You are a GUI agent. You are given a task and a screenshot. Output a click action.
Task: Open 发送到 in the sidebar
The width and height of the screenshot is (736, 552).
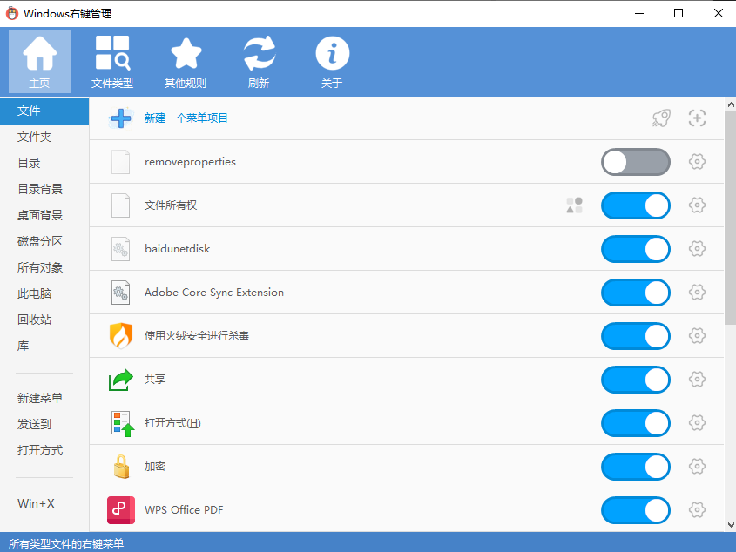(x=44, y=424)
